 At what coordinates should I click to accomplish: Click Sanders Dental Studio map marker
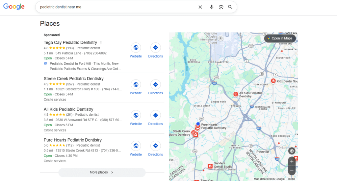click(x=210, y=166)
